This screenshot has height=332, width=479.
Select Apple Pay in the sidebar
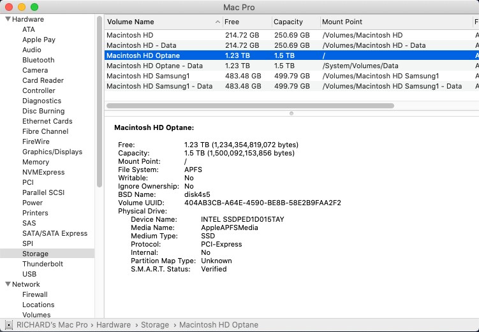tap(39, 40)
